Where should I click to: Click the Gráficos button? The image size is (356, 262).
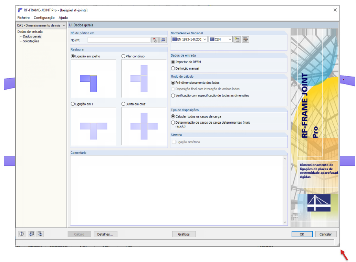[184, 234]
